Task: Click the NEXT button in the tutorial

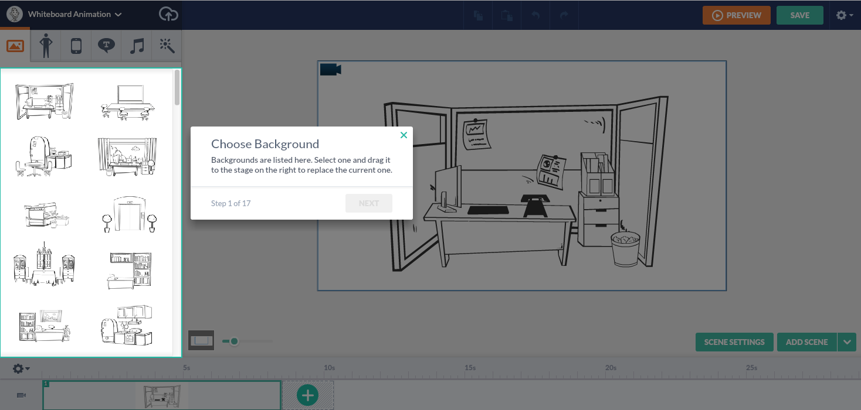Action: pyautogui.click(x=369, y=203)
